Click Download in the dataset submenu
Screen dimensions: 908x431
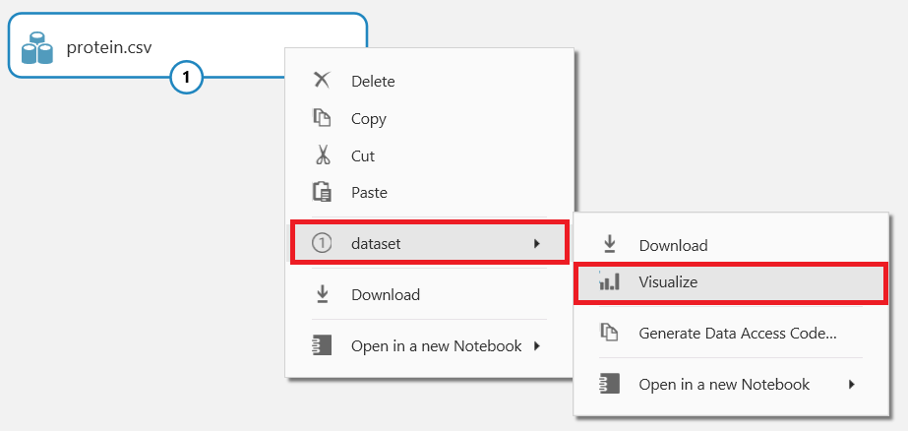673,245
